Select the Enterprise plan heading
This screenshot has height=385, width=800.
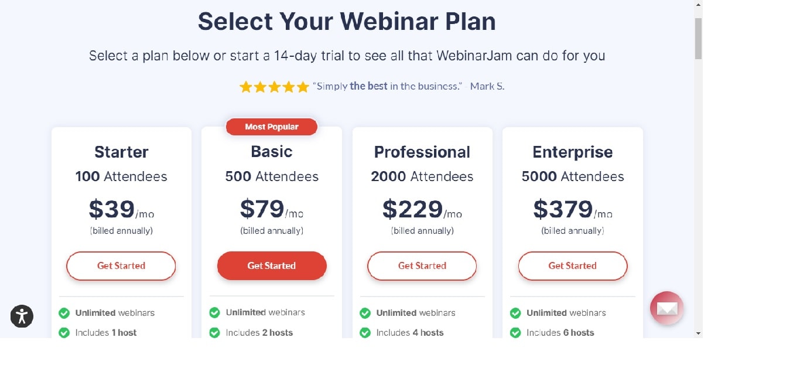[573, 152]
